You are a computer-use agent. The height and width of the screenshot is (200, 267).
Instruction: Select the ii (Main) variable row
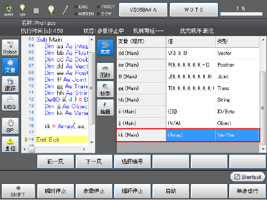point(188,112)
